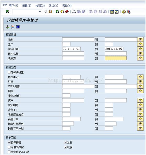Screen dimensions: 146x155
Task: Click the WBS 元素 from-value input field
Action: tap(78, 86)
